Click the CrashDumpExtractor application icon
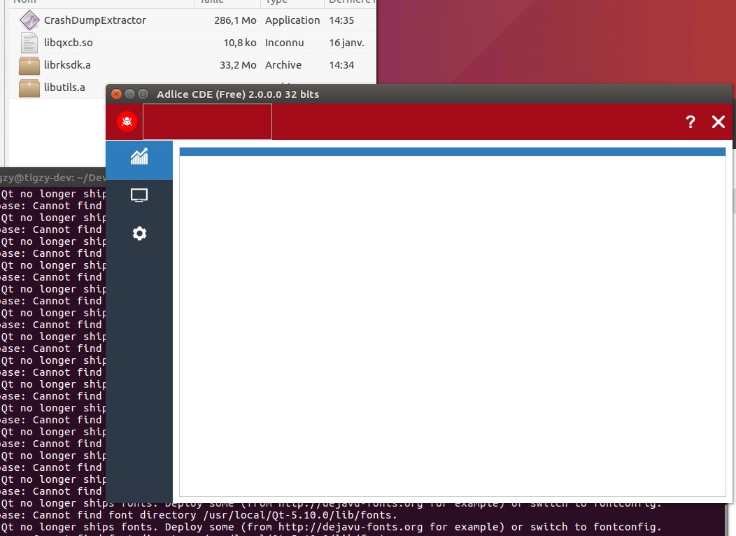The image size is (736, 536). (x=29, y=20)
